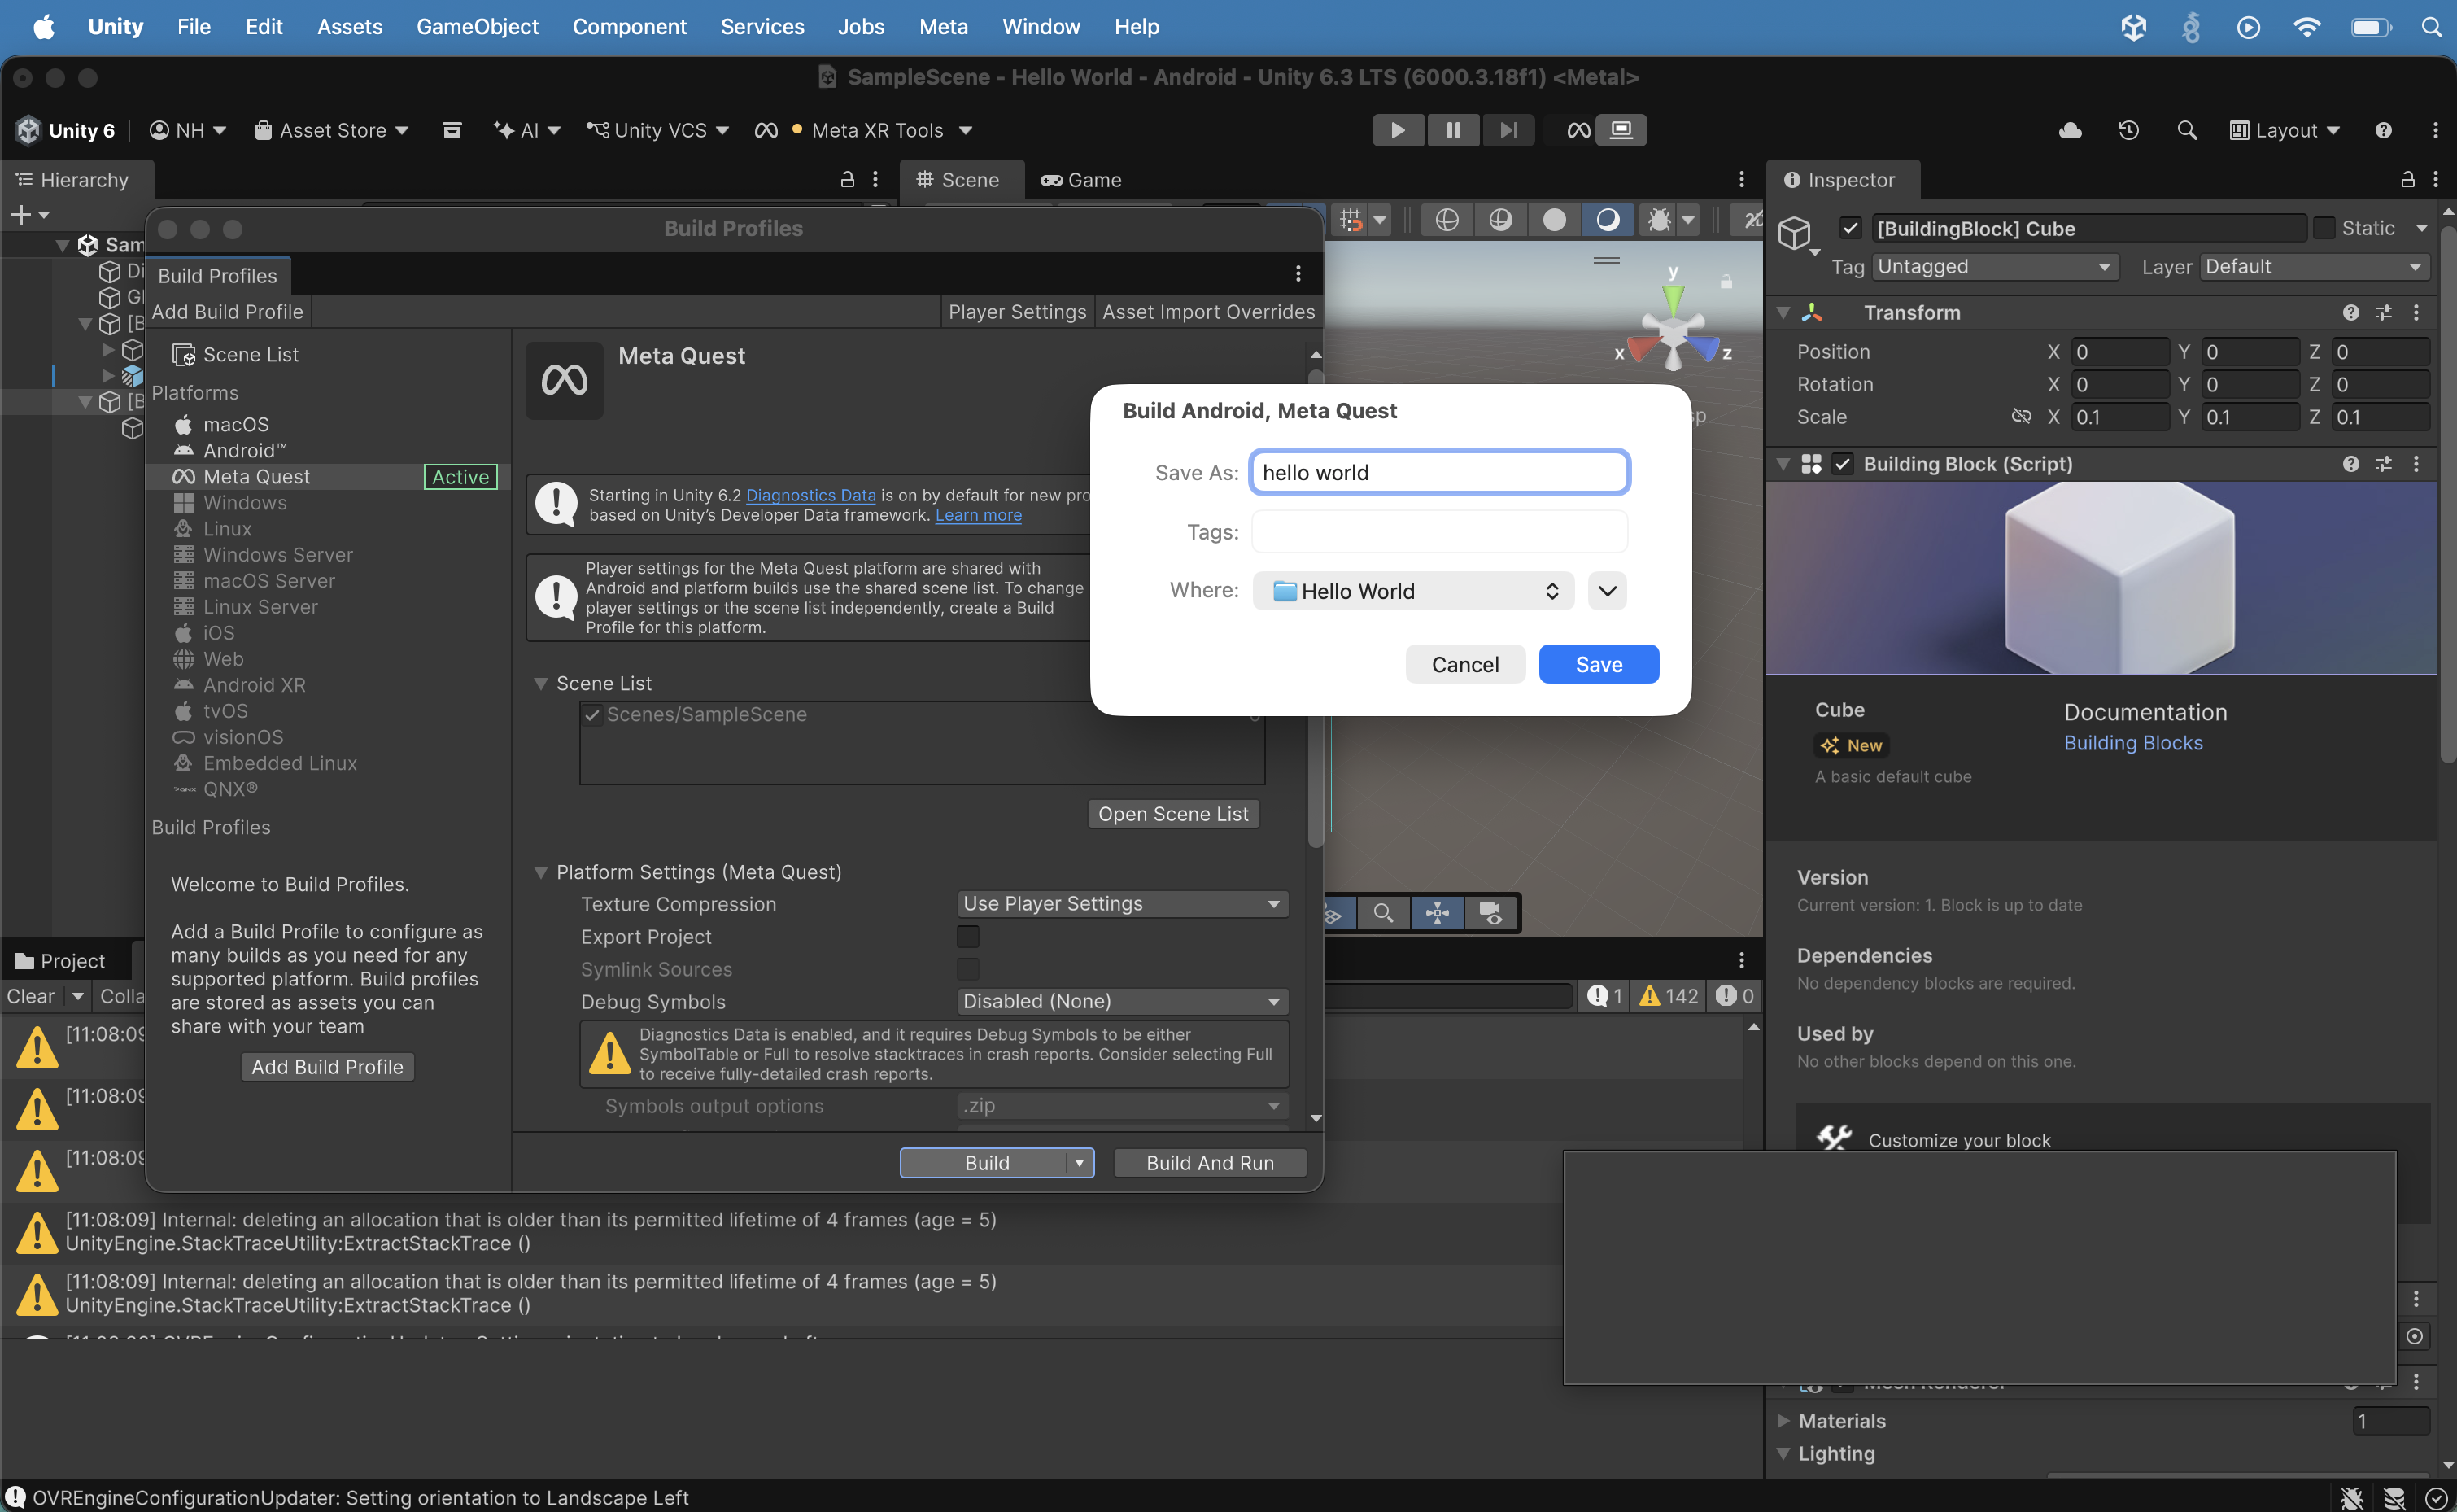Screen dimensions: 2457x1512
Task: Open the GameObject menu
Action: [477, 27]
